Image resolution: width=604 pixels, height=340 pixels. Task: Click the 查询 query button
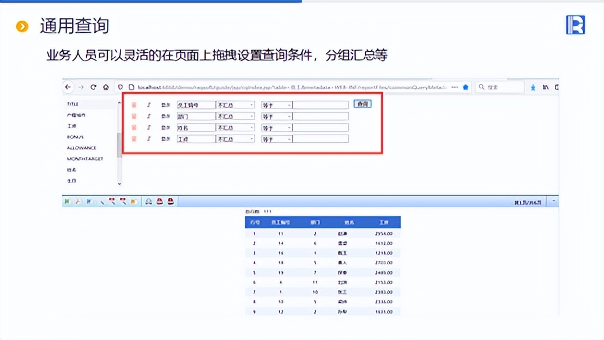(x=363, y=104)
